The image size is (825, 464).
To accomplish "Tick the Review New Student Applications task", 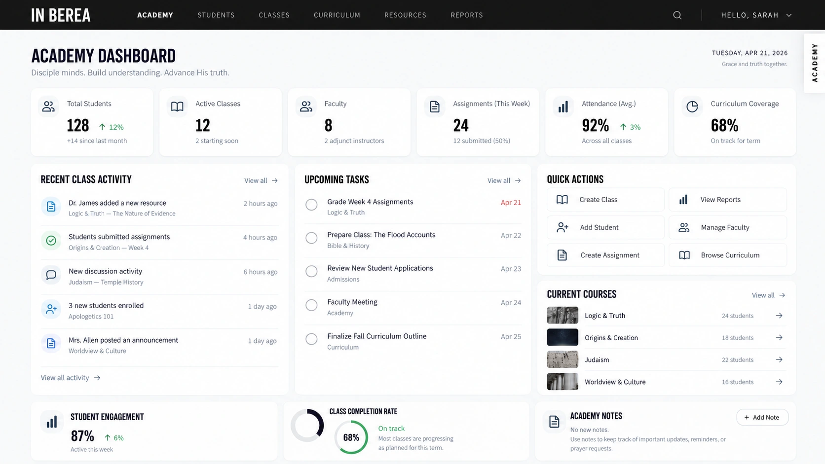I will coord(311,272).
